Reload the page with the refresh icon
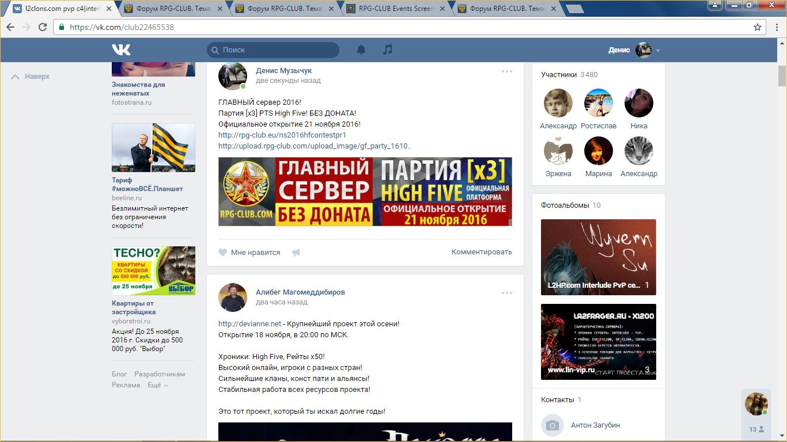 click(x=43, y=27)
